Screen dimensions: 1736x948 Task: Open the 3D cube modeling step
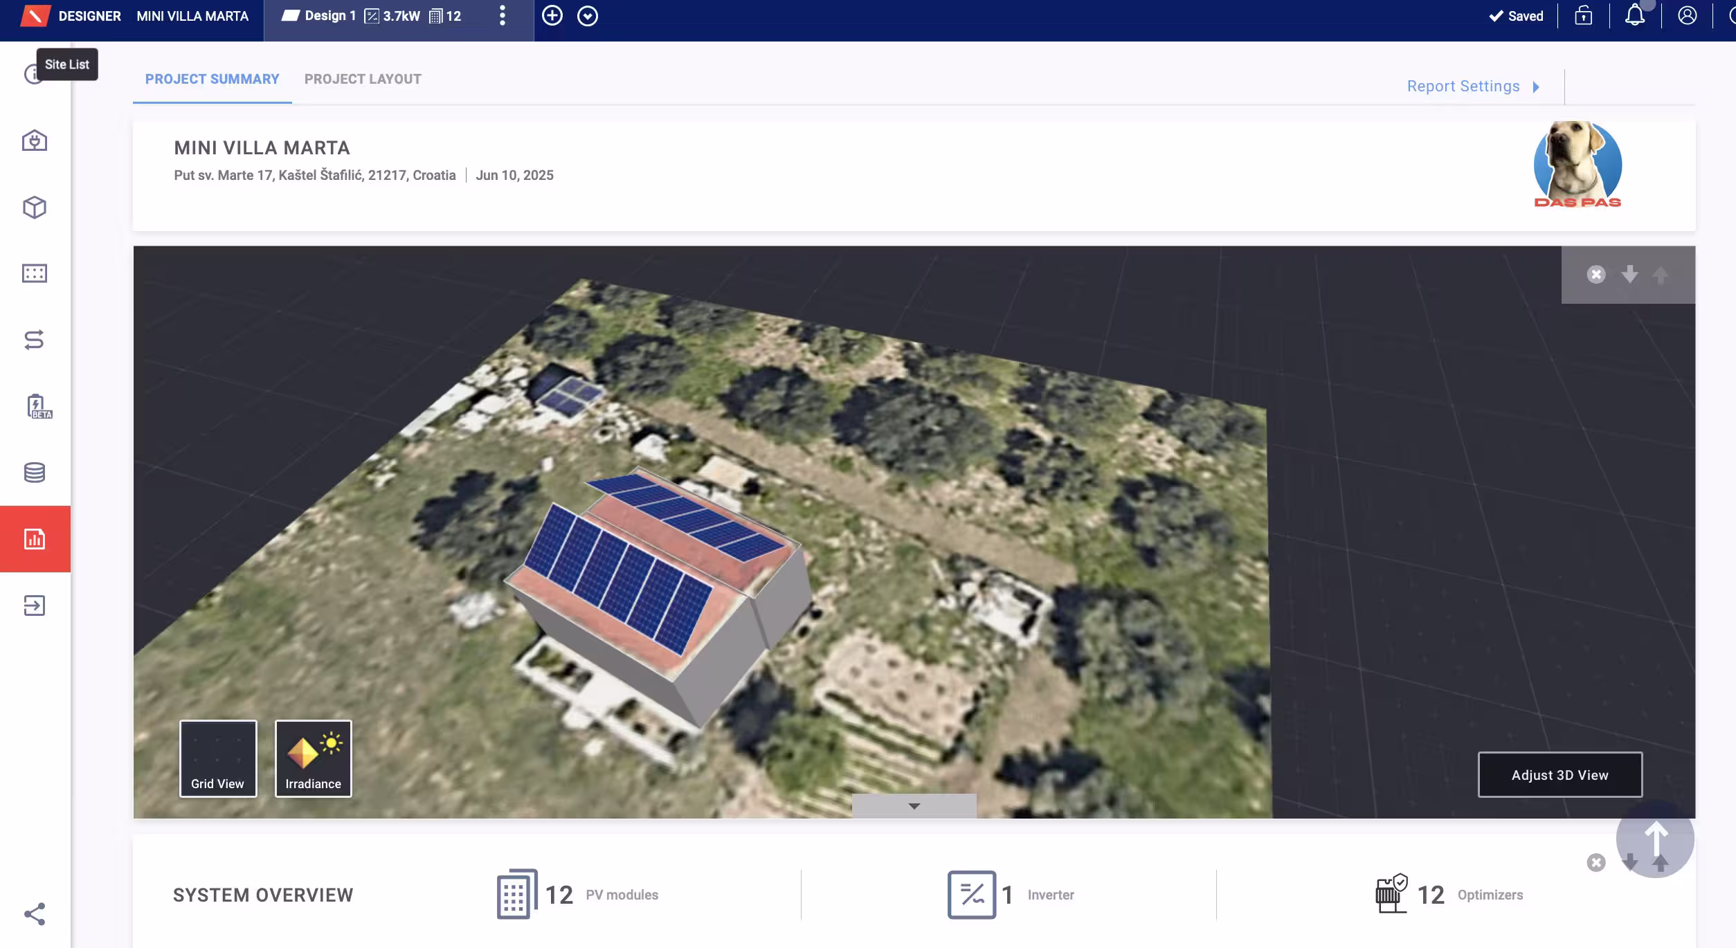click(x=35, y=207)
